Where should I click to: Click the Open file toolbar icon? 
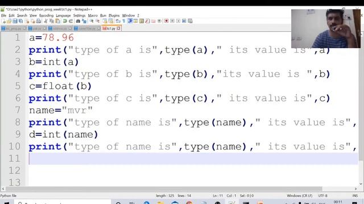(9, 21)
